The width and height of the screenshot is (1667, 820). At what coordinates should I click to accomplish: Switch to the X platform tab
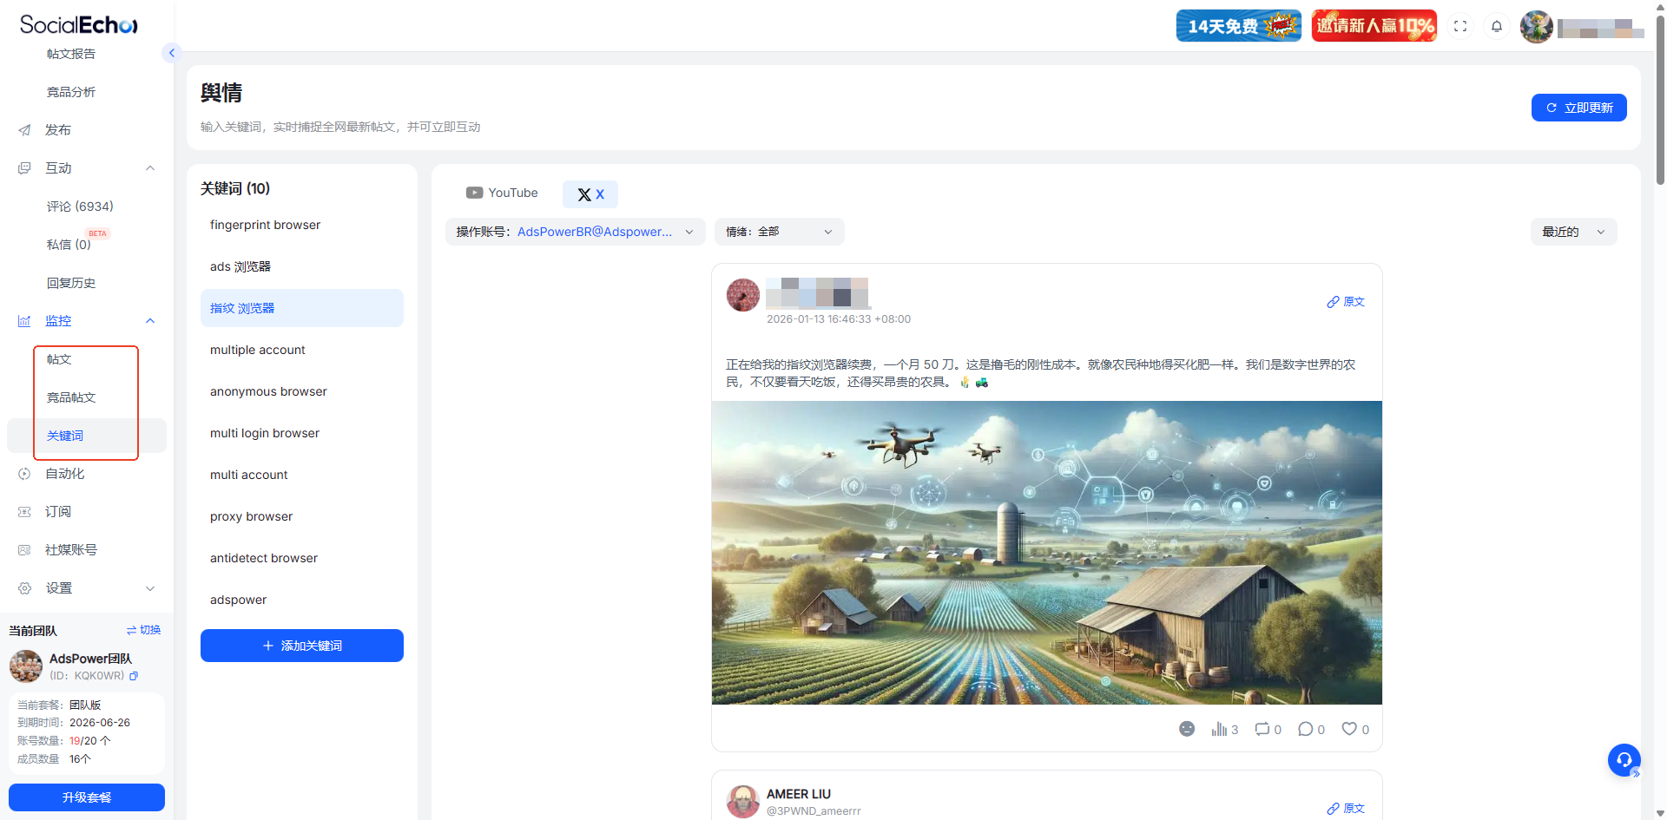pos(590,194)
